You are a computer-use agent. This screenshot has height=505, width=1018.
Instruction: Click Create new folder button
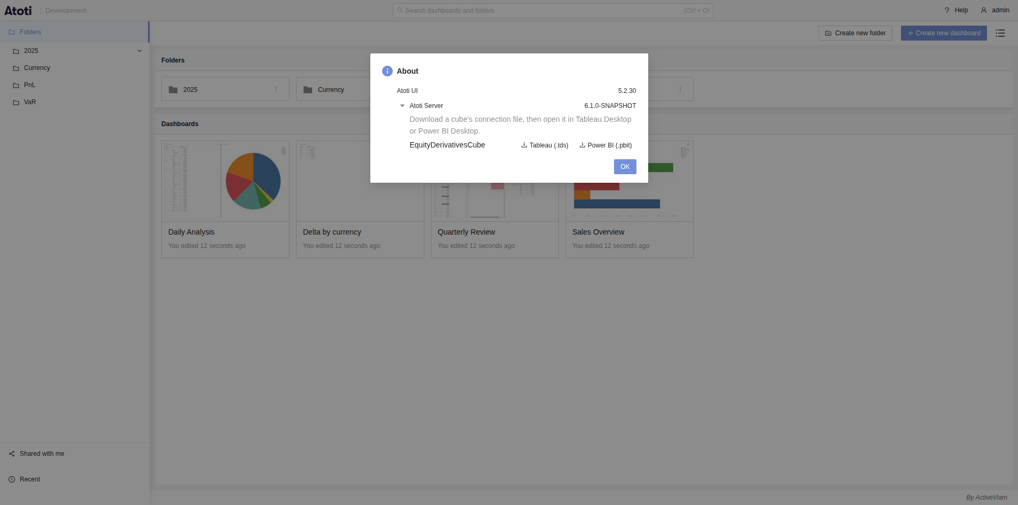[x=855, y=33]
